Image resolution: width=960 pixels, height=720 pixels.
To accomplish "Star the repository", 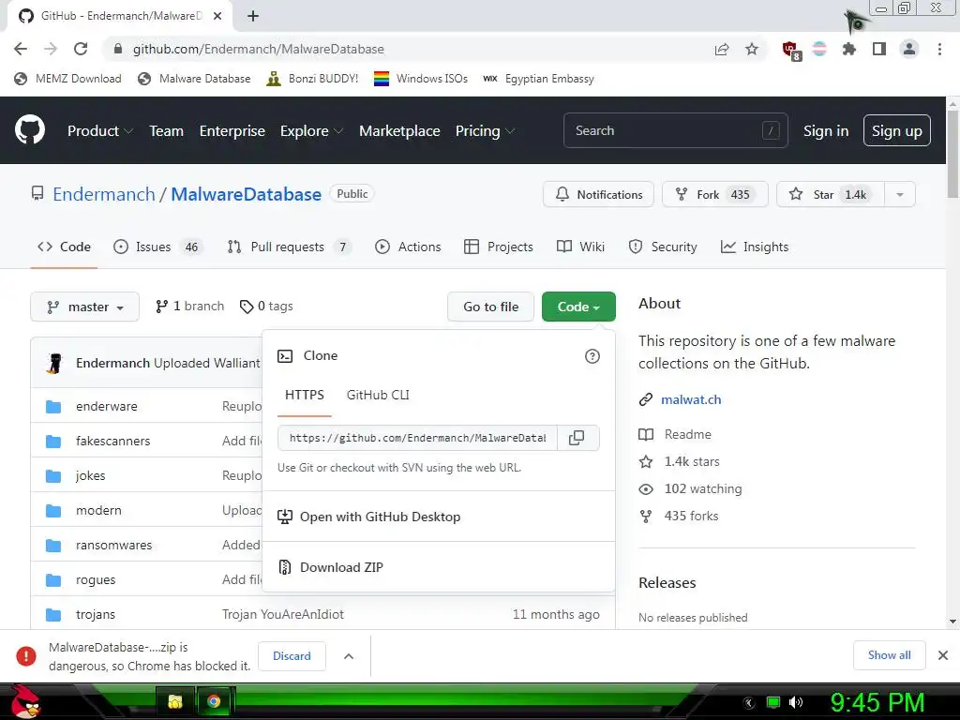I will point(831,194).
